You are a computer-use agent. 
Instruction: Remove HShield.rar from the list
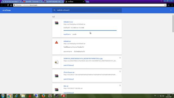[x=68, y=51]
